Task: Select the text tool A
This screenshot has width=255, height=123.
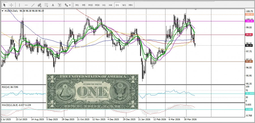Action: [53, 5]
